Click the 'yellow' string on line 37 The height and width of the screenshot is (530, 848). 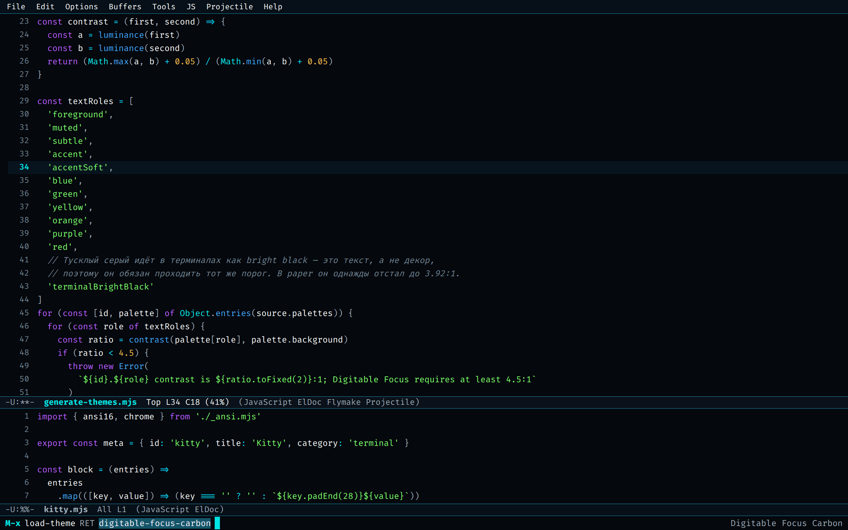68,207
